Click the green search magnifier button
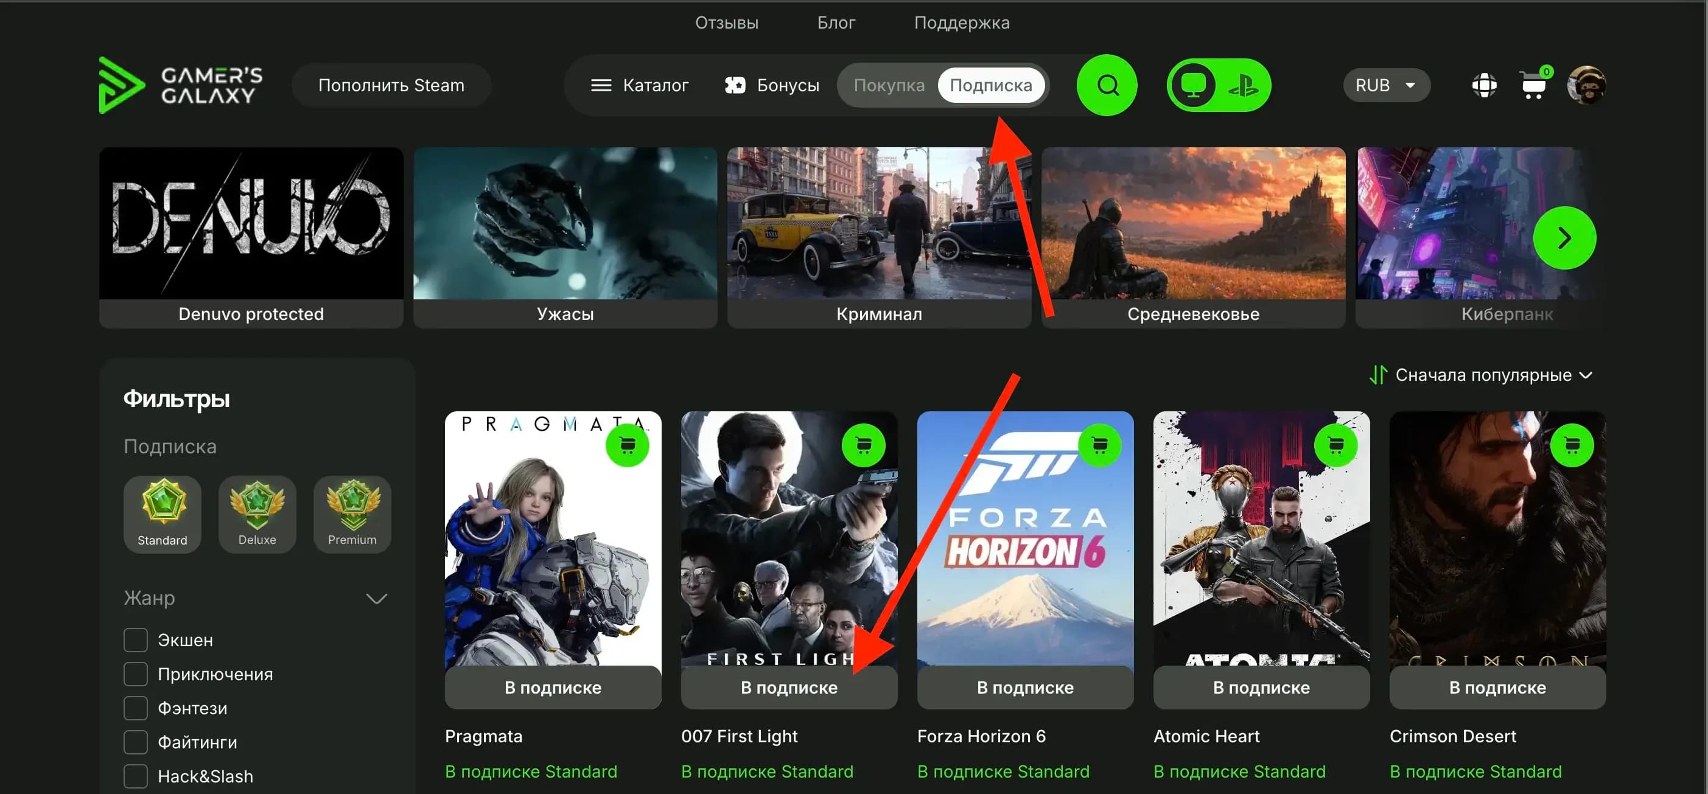1708x794 pixels. pyautogui.click(x=1107, y=86)
